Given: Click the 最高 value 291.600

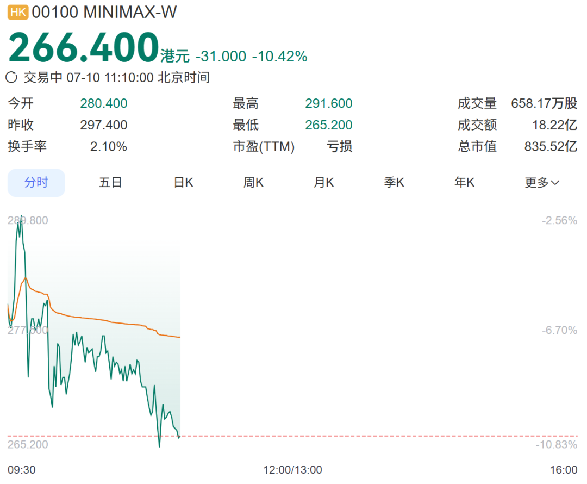Looking at the screenshot, I should pos(329,103).
